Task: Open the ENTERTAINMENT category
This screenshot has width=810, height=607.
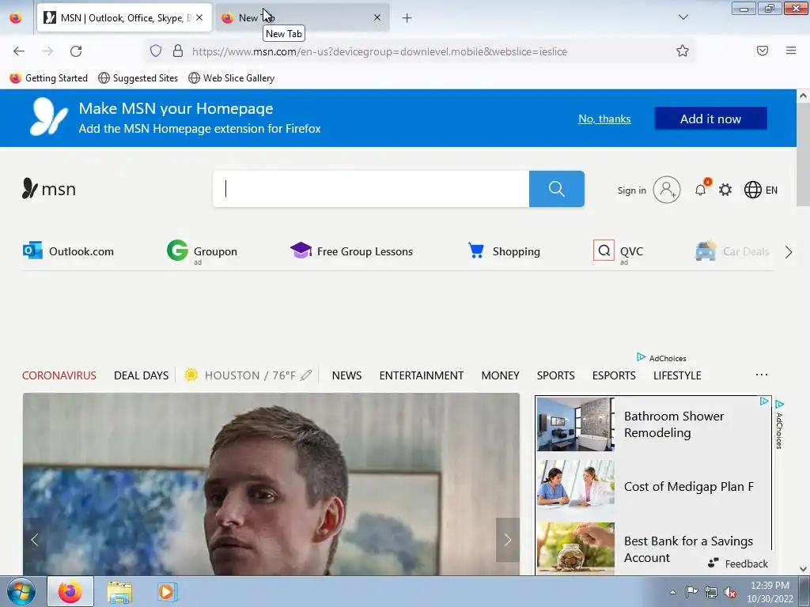Action: (422, 375)
